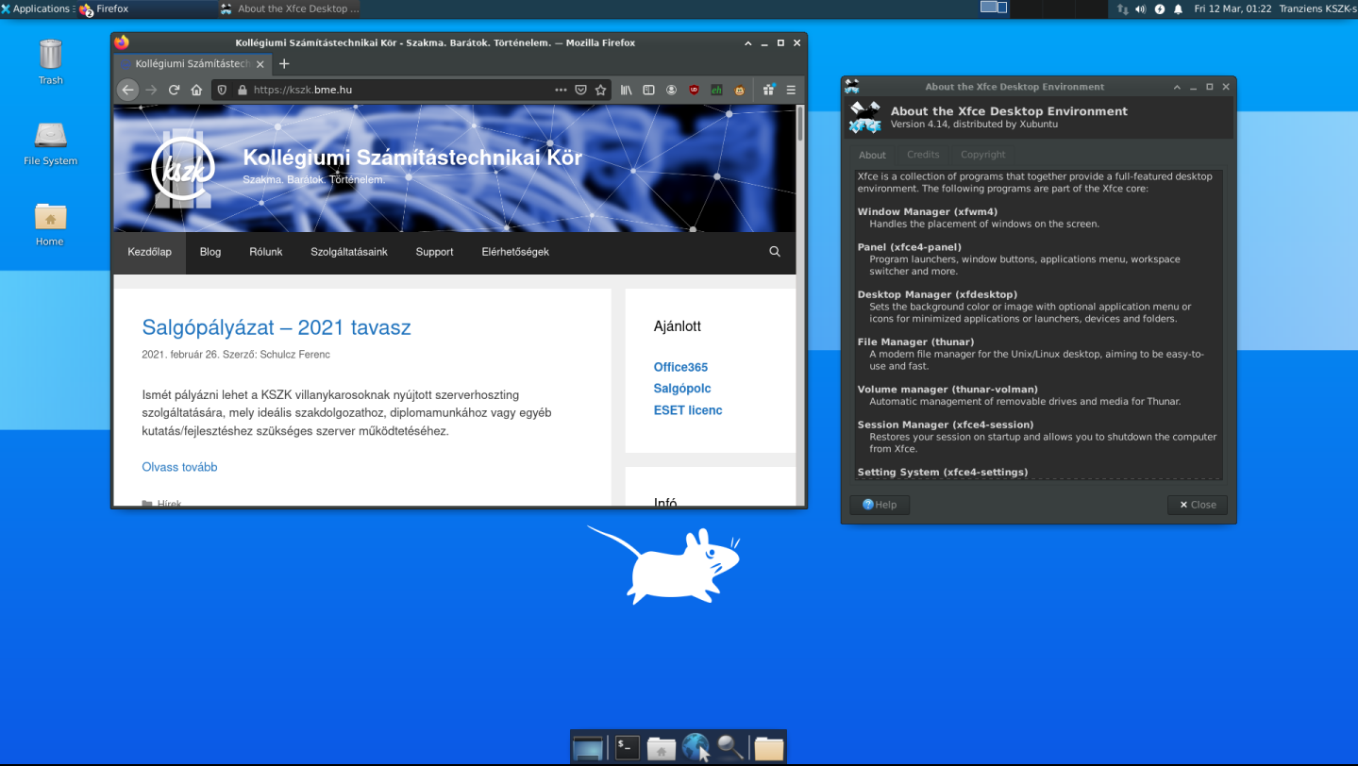Launch web browser globe from dock
Screen dimensions: 1358x766
[696, 747]
